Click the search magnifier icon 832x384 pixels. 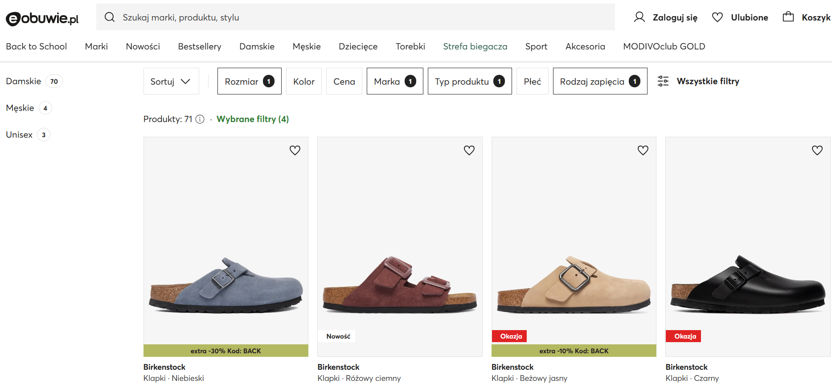110,17
